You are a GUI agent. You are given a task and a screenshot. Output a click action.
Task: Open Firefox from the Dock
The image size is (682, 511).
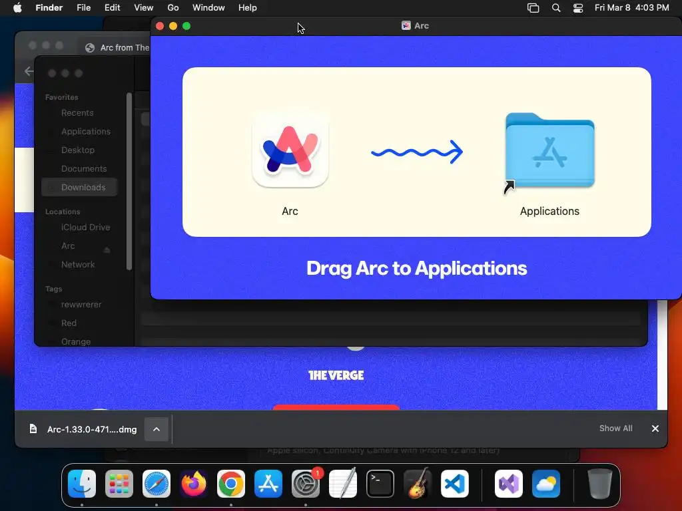pyautogui.click(x=194, y=484)
